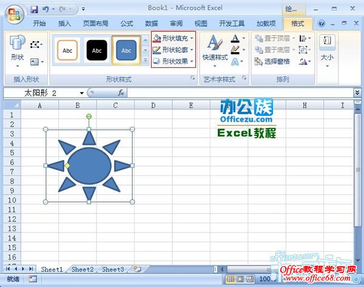Open the Office Button menu

[x=15, y=14]
